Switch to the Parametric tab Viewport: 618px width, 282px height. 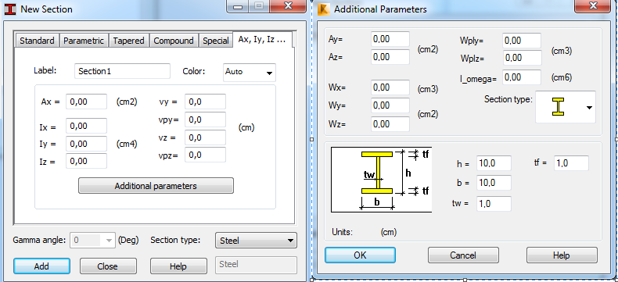pos(84,41)
